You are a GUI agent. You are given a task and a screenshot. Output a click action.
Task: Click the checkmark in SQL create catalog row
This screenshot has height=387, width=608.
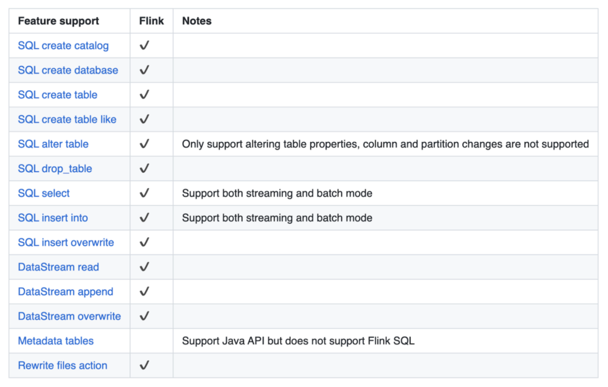[x=144, y=46]
